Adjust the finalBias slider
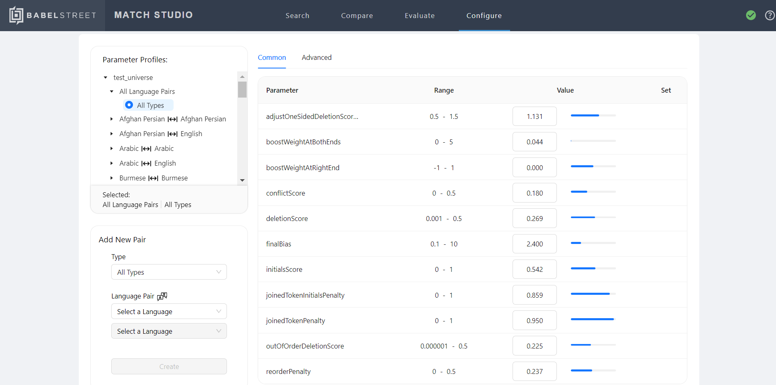The height and width of the screenshot is (385, 776). (593, 243)
